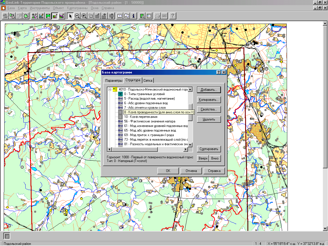Viewport: 328px width, 246px height.
Task: Click the grid with diagonal arrow icon
Action: point(97,16)
